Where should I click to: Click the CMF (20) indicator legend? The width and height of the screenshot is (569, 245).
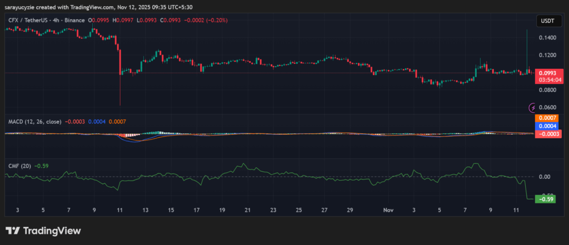(19, 165)
